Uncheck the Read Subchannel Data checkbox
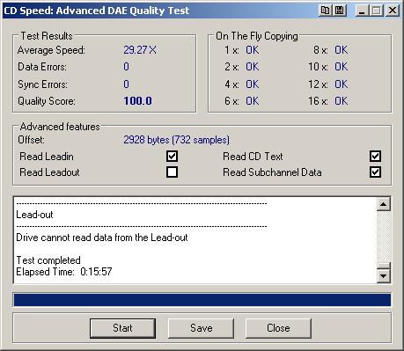This screenshot has height=351, width=404. click(375, 172)
